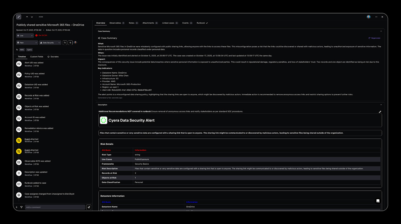Open the Custom Fields tab
The width and height of the screenshot is (401, 224).
(36, 57)
